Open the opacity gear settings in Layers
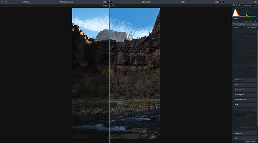 pyautogui.click(x=255, y=21)
